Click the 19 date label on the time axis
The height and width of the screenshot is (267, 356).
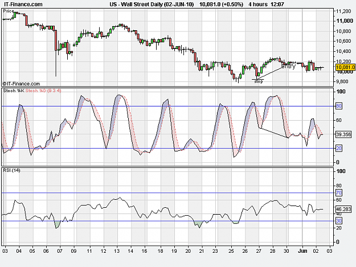[x=174, y=251]
